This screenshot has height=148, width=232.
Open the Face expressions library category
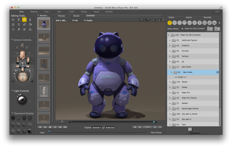click(x=179, y=23)
